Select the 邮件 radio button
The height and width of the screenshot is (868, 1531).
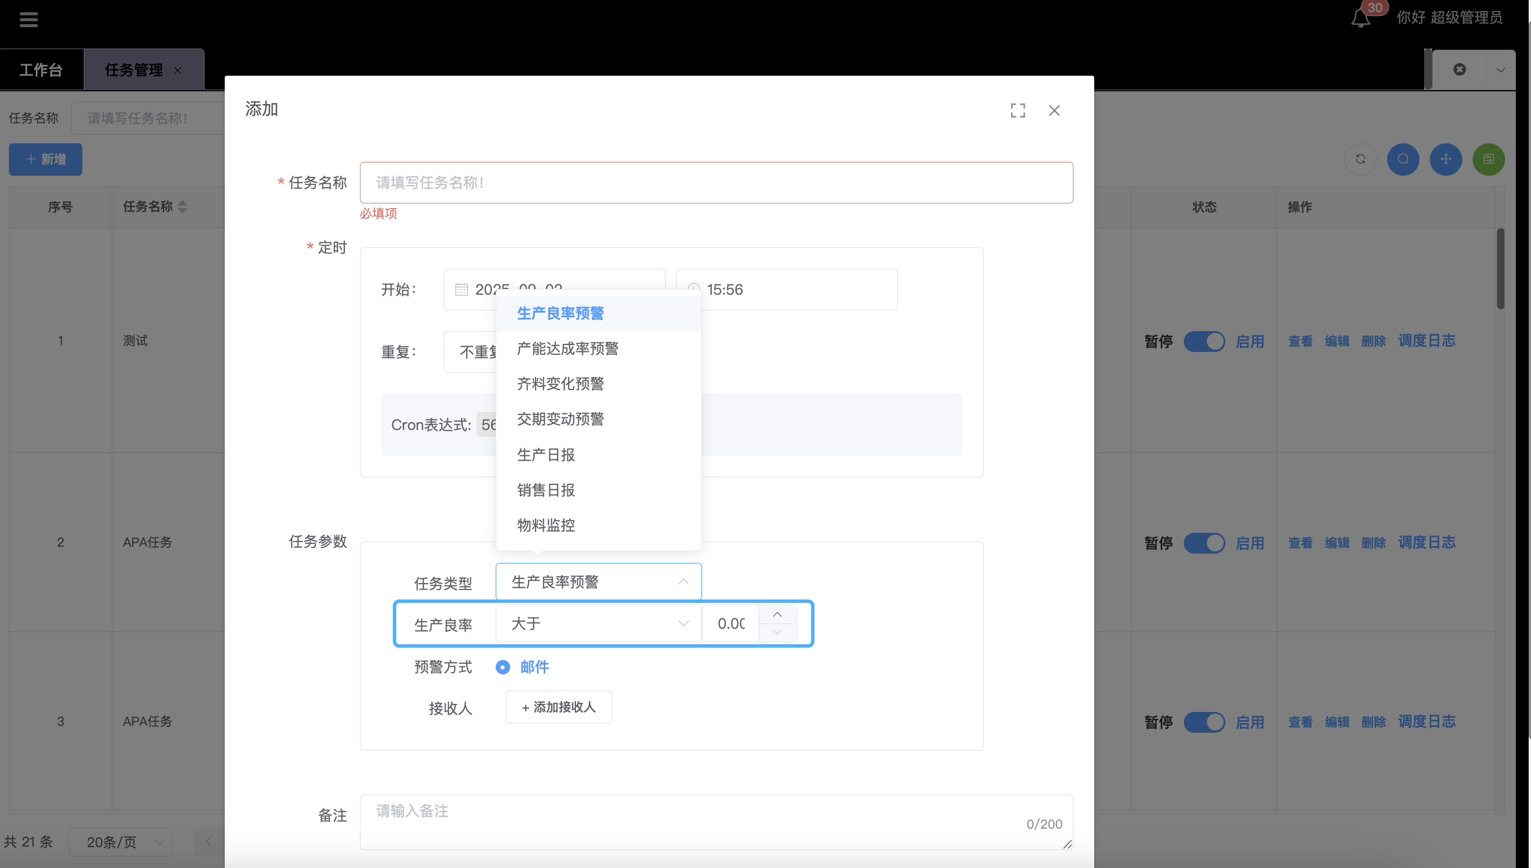coord(503,667)
